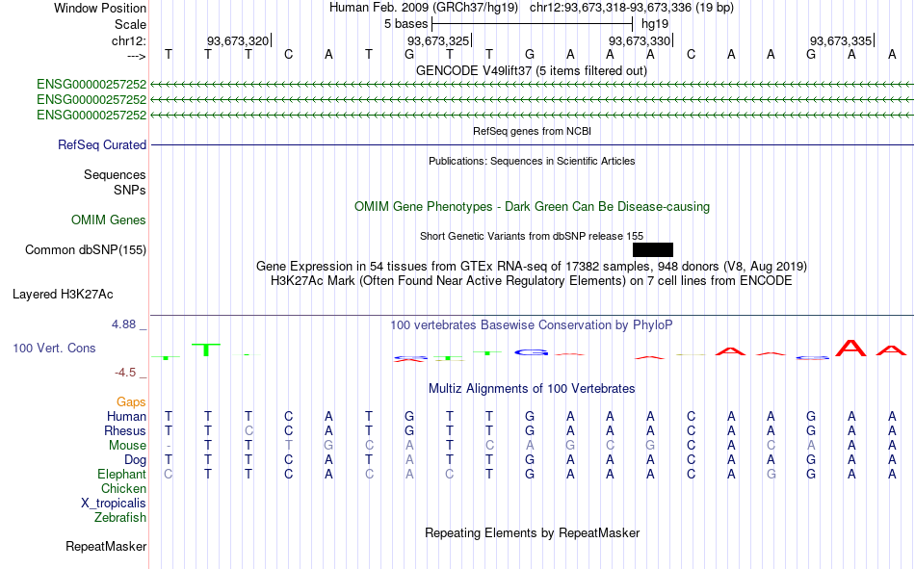Image resolution: width=915 pixels, height=569 pixels.
Task: Click the black dbSNP variant block
Action: (x=653, y=249)
